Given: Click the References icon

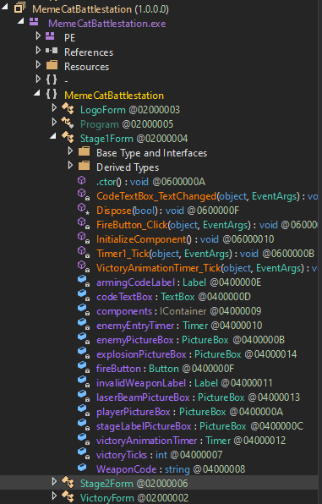Looking at the screenshot, I should (52, 51).
